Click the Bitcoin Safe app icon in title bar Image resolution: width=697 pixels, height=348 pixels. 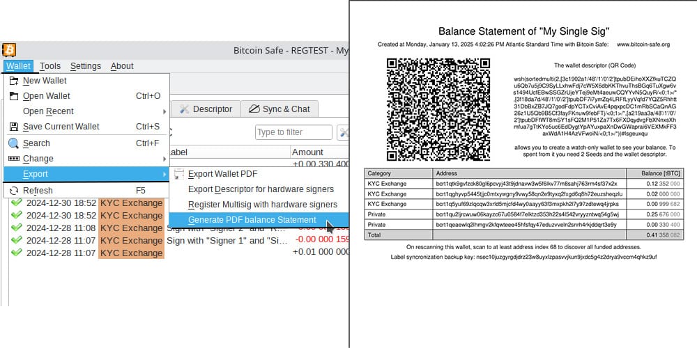coord(9,49)
